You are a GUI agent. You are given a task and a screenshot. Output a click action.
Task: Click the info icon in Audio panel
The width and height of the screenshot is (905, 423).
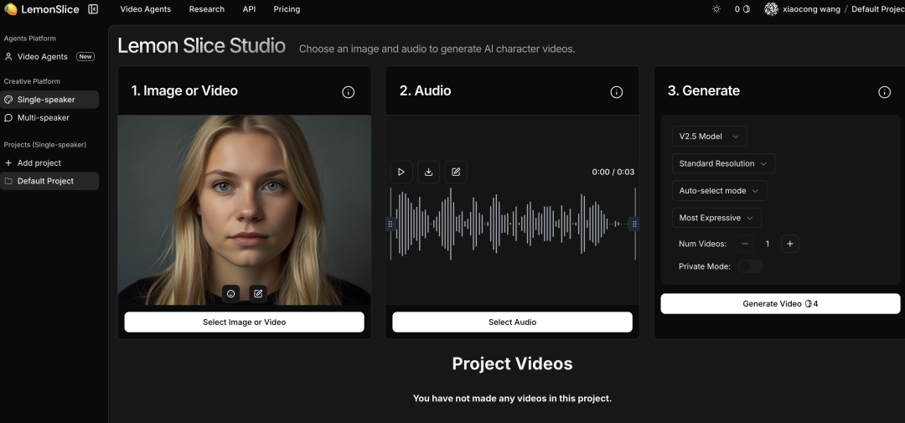point(617,92)
